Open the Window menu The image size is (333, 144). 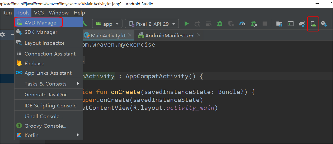[59, 13]
